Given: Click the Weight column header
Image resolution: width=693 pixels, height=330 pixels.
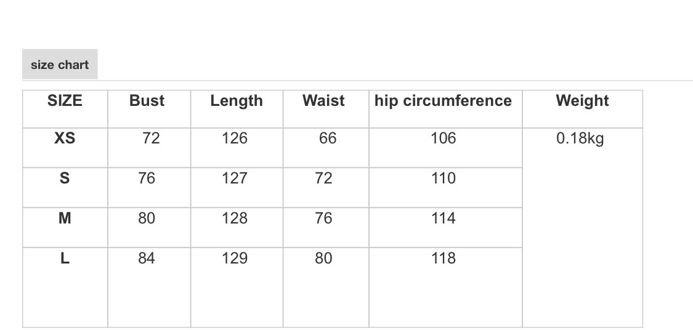Looking at the screenshot, I should pos(582,101).
